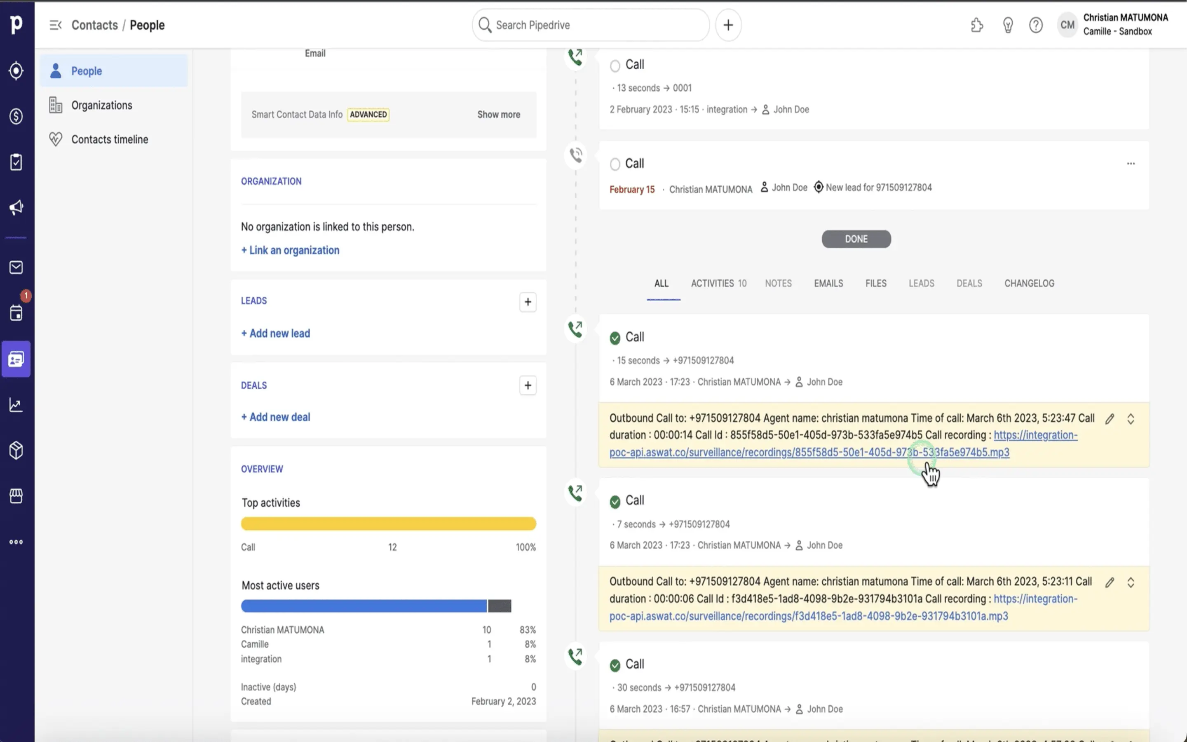This screenshot has width=1187, height=742.
Task: Toggle the second Call completion checkbox
Action: click(615, 163)
